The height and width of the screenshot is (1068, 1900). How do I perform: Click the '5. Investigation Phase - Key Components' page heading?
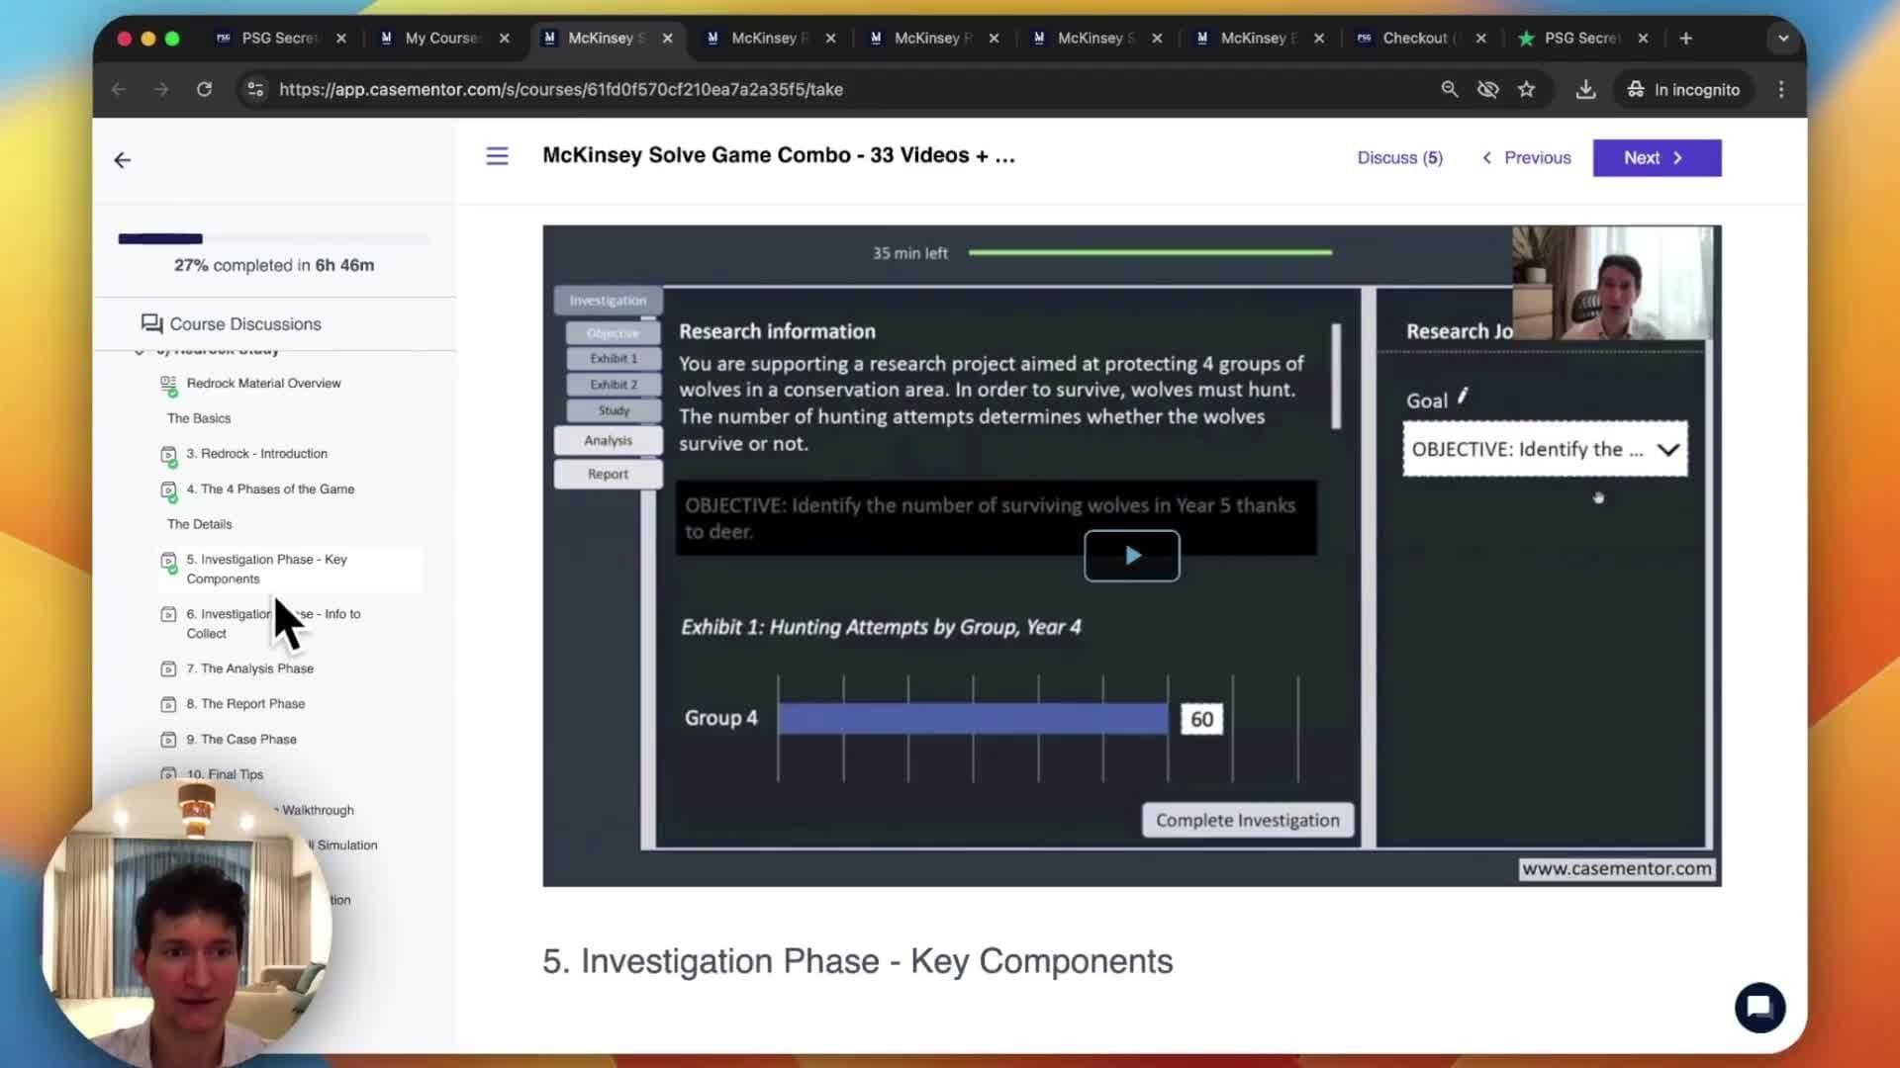(x=857, y=961)
